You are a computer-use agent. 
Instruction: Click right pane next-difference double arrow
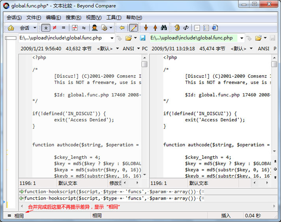point(275,177)
